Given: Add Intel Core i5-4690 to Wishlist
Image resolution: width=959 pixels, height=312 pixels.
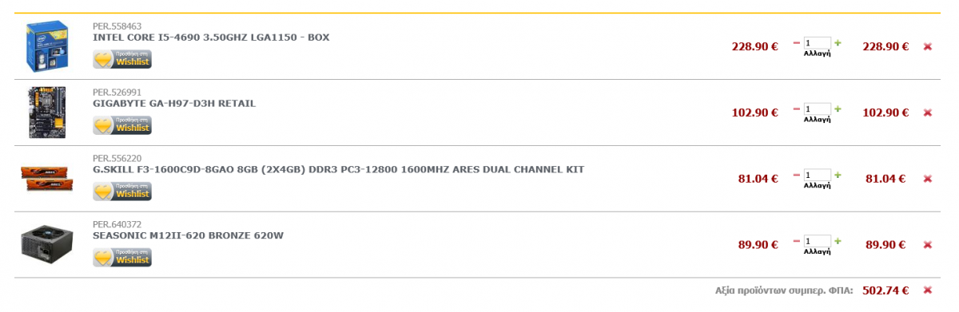Looking at the screenshot, I should click(x=122, y=59).
